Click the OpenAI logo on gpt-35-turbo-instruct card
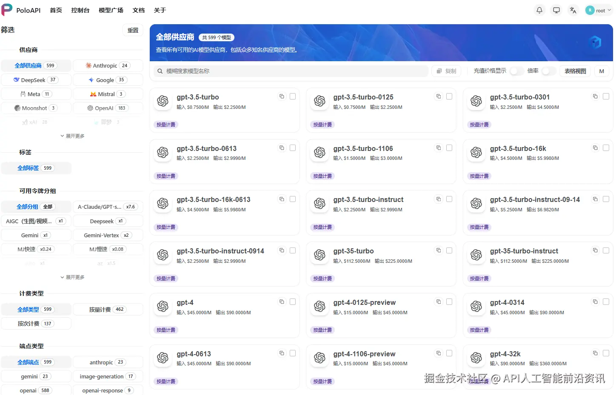This screenshot has width=616, height=395. coord(476,255)
